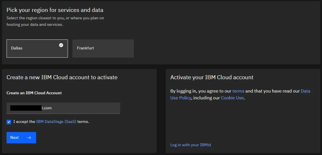Viewport: 322px width, 155px height.
Task: Click the checkmark icon on Dallas tile
Action: [x=61, y=45]
